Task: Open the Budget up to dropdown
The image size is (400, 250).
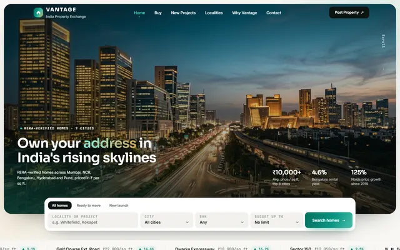Action: coord(276,219)
